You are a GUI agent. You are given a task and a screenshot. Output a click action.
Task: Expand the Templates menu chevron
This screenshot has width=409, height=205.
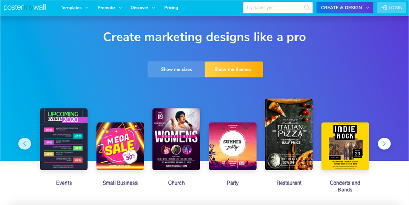87,8
